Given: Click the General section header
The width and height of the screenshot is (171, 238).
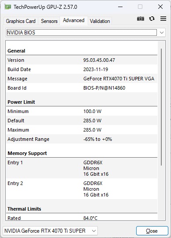Looking at the screenshot, I should [x=16, y=51].
